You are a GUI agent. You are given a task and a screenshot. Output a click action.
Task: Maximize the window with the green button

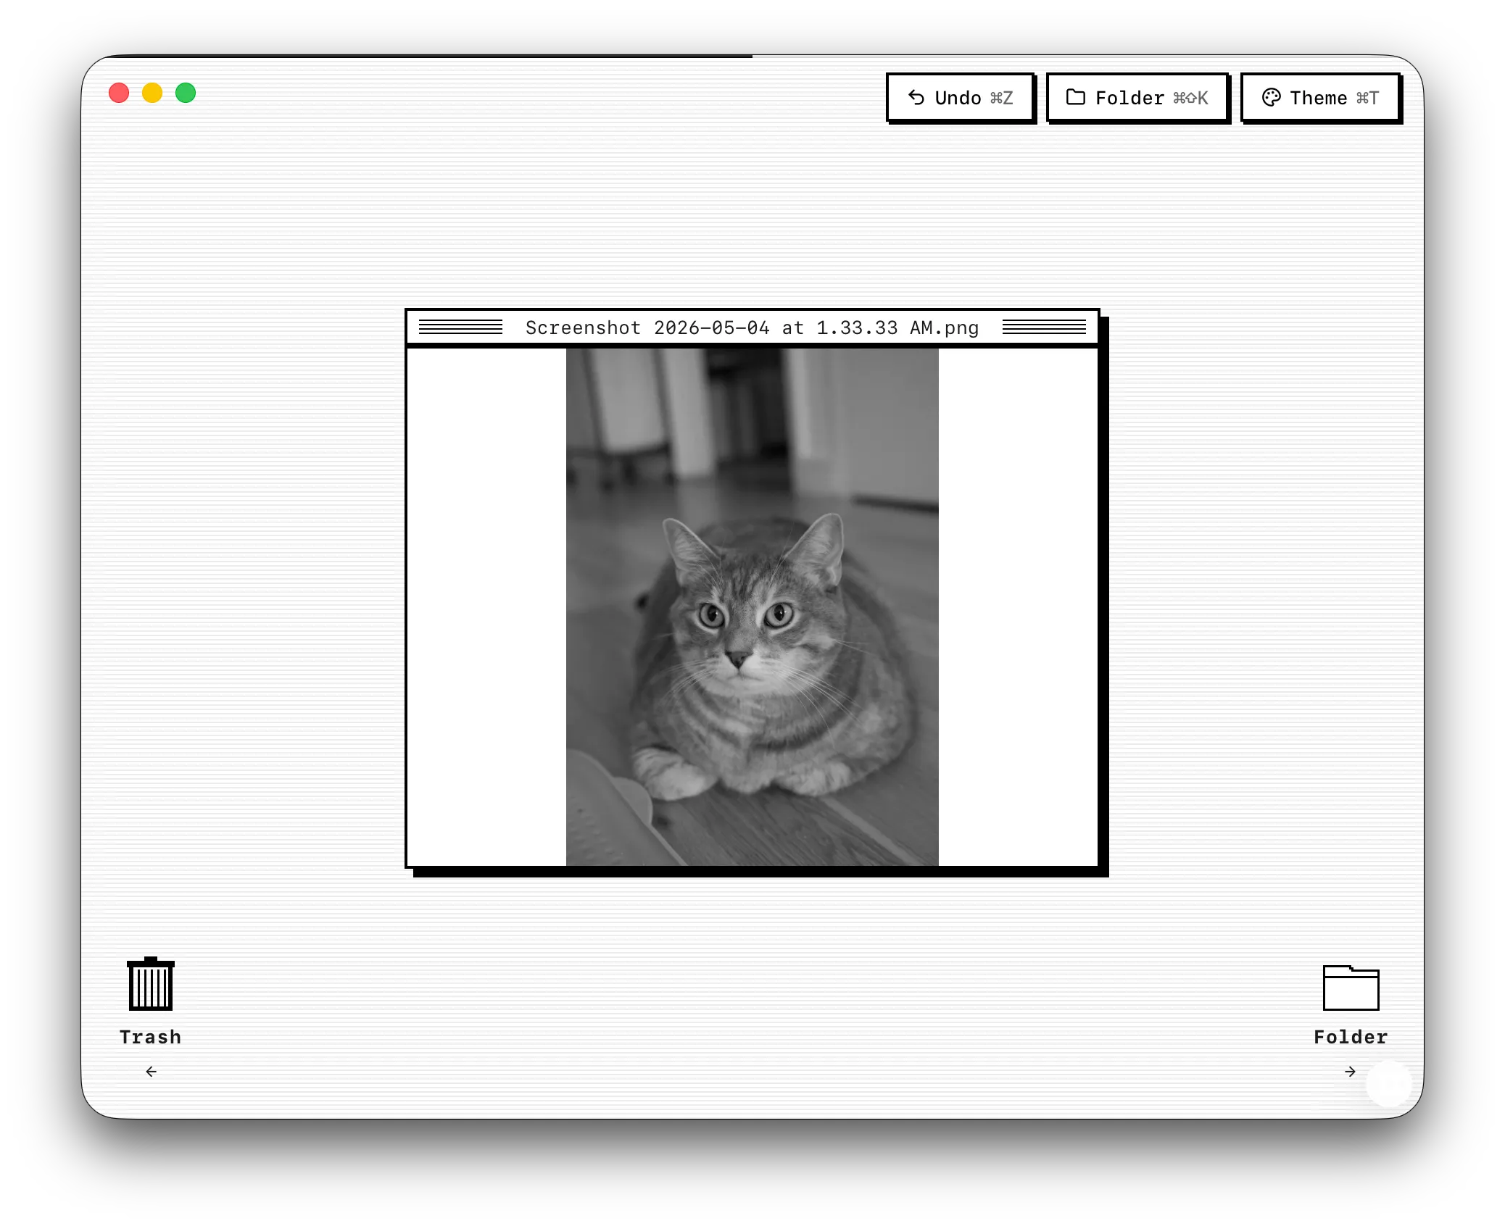click(x=186, y=93)
